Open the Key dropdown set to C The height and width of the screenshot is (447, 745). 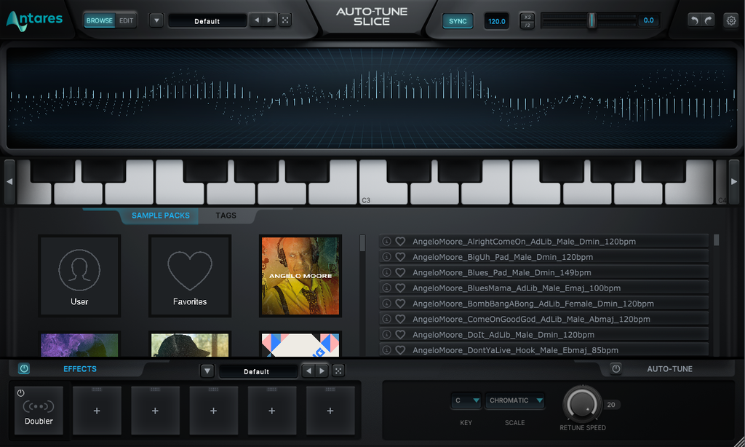[466, 400]
